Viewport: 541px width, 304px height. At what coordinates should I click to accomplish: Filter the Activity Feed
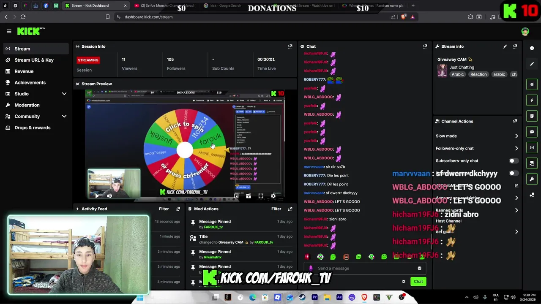tap(164, 209)
